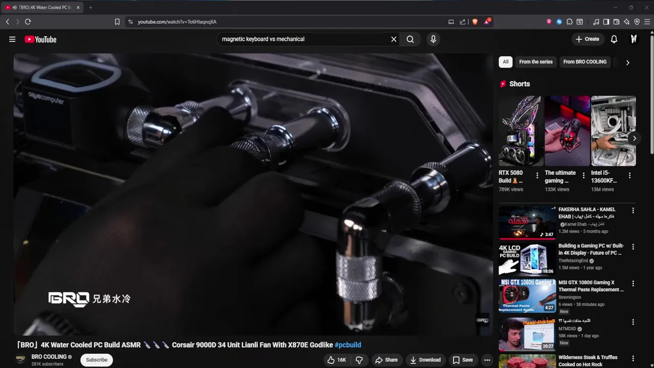This screenshot has width=654, height=368.
Task: Click the browser address bar URL
Action: coord(177,22)
